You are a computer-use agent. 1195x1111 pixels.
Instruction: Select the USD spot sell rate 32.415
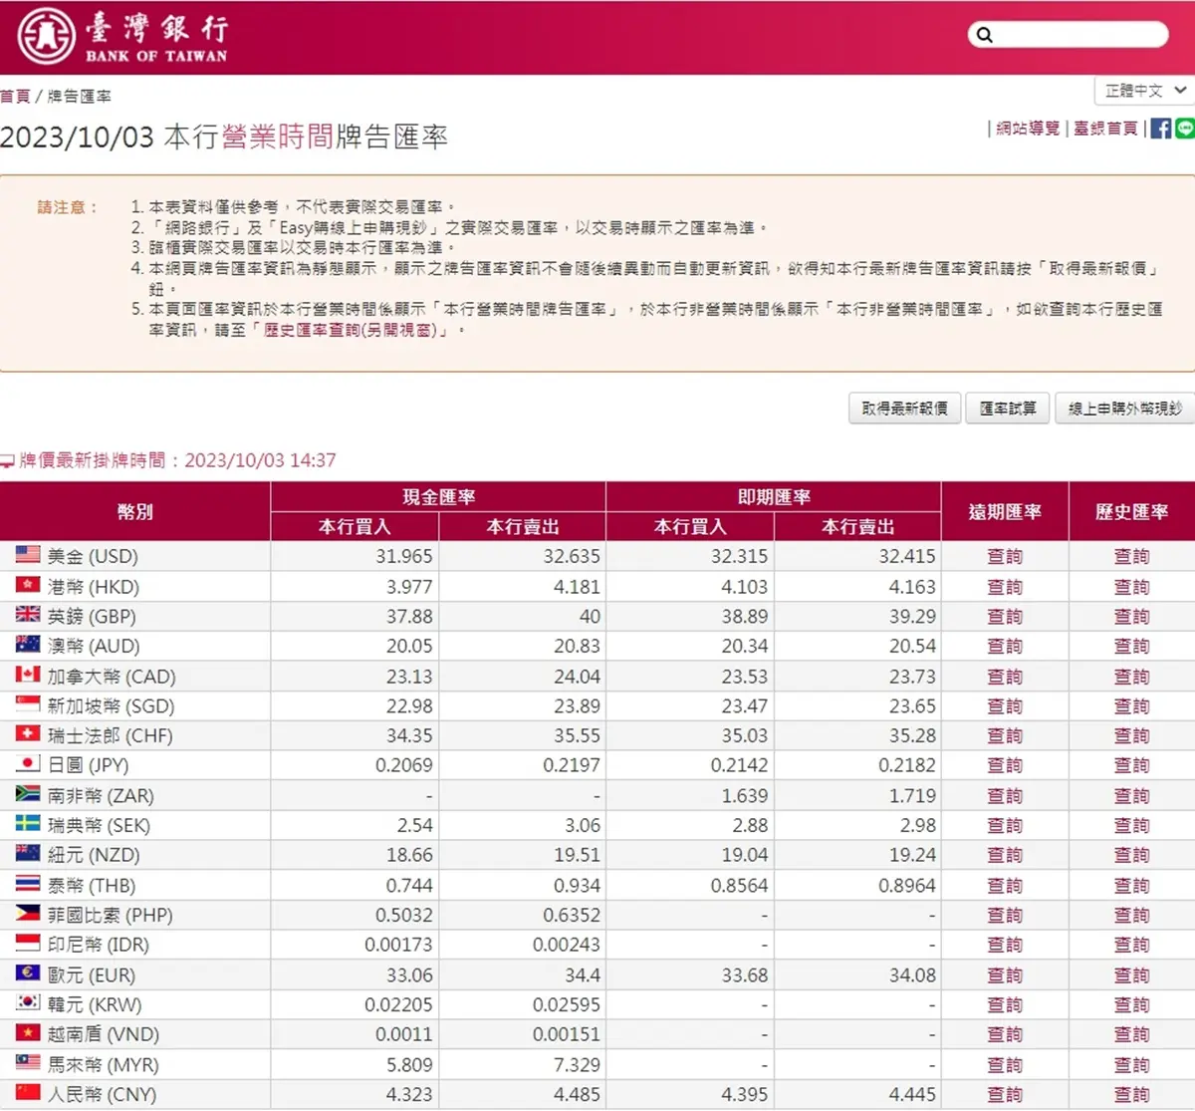(907, 557)
